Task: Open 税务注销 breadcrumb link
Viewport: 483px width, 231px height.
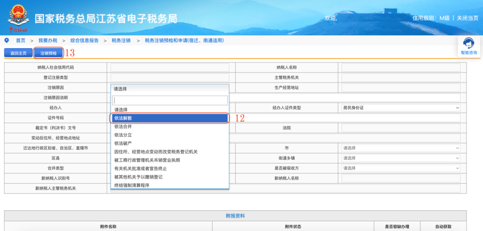Action: pos(121,41)
